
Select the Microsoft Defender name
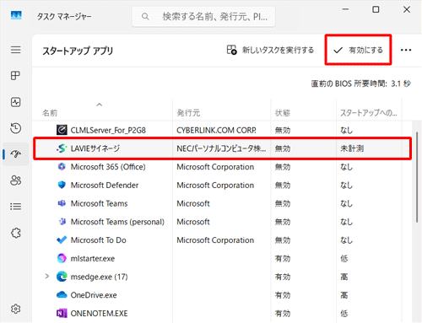coord(105,185)
